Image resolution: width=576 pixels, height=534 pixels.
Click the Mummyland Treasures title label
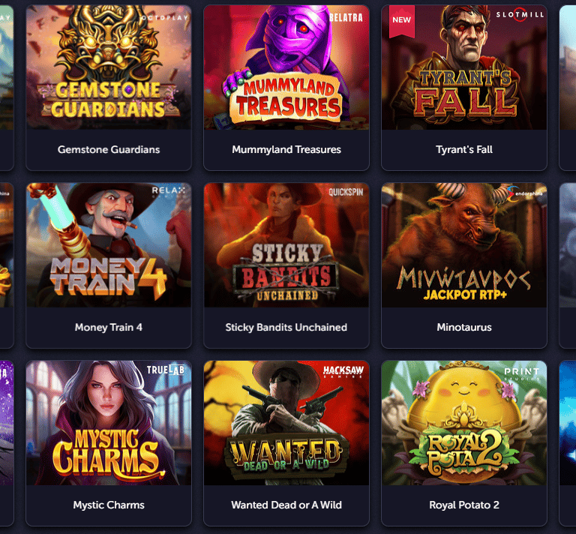(x=286, y=149)
